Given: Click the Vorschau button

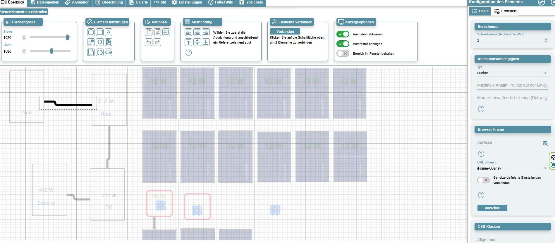Looking at the screenshot, I should [x=492, y=208].
